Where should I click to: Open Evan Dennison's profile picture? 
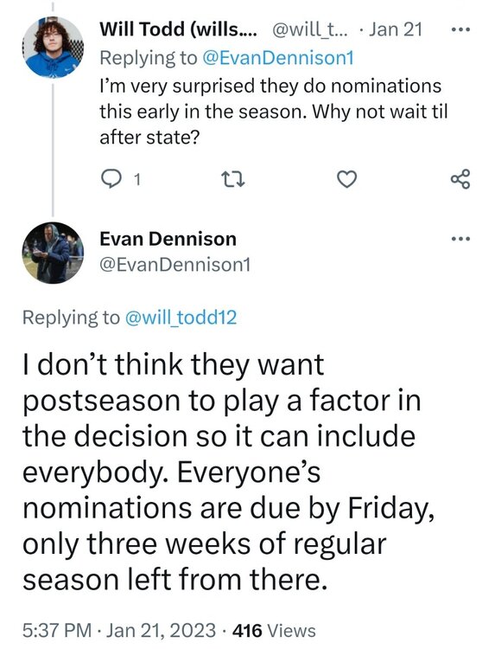click(x=53, y=253)
